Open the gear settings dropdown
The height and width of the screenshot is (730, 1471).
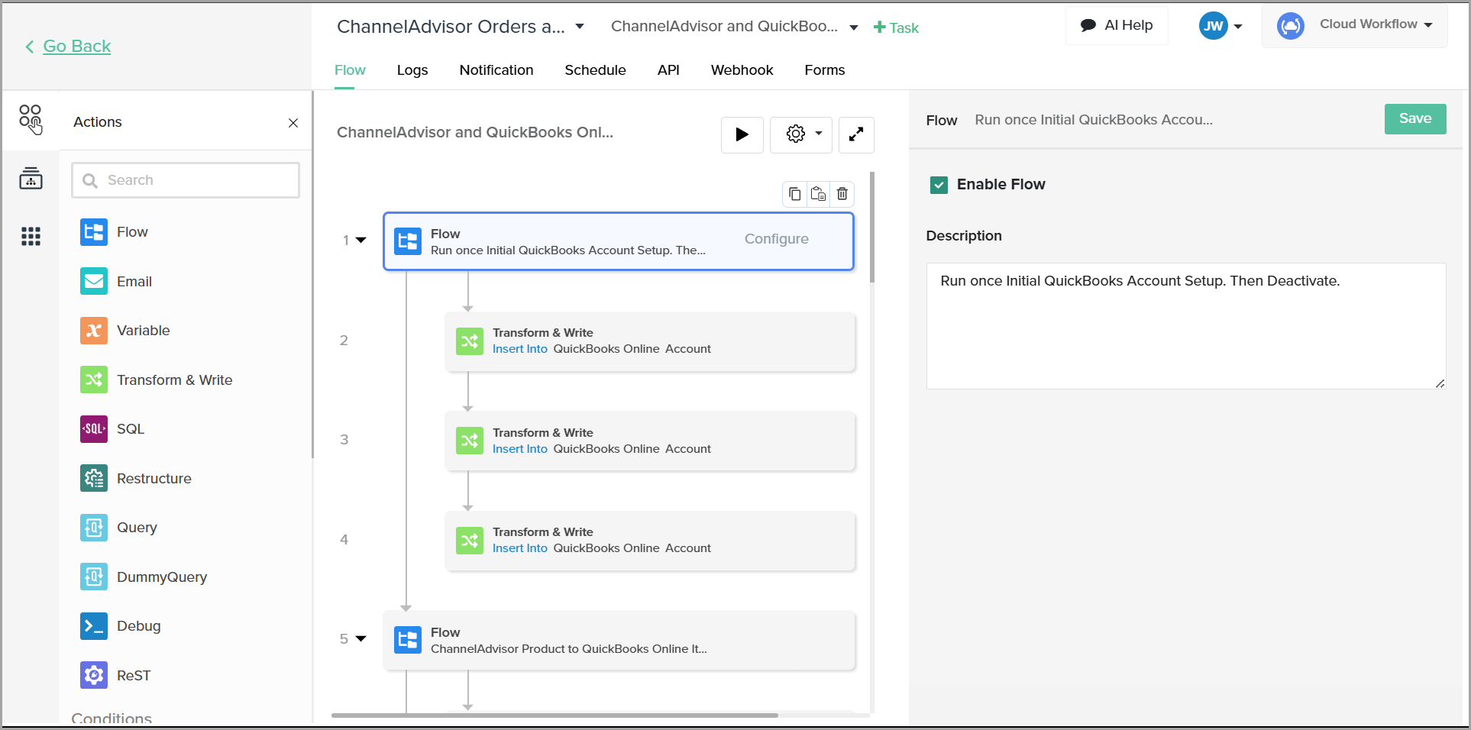(x=800, y=135)
